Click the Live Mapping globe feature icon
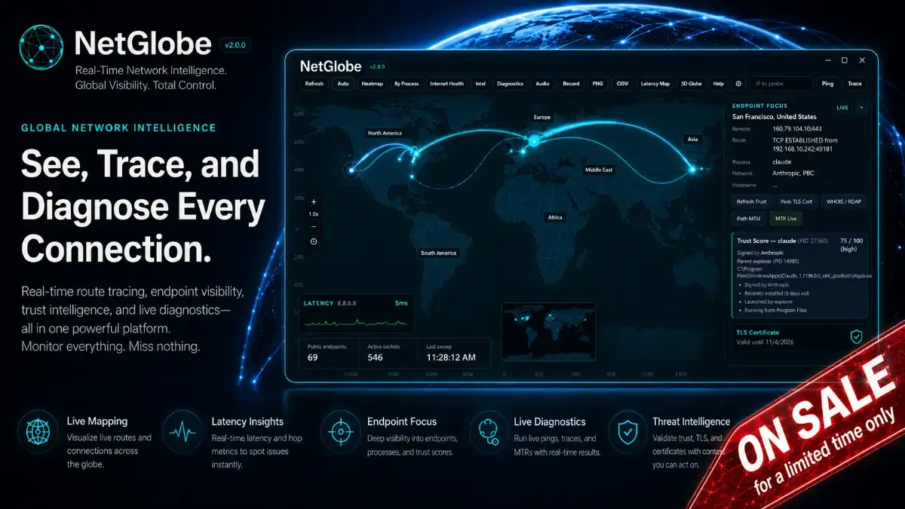 pyautogui.click(x=38, y=432)
